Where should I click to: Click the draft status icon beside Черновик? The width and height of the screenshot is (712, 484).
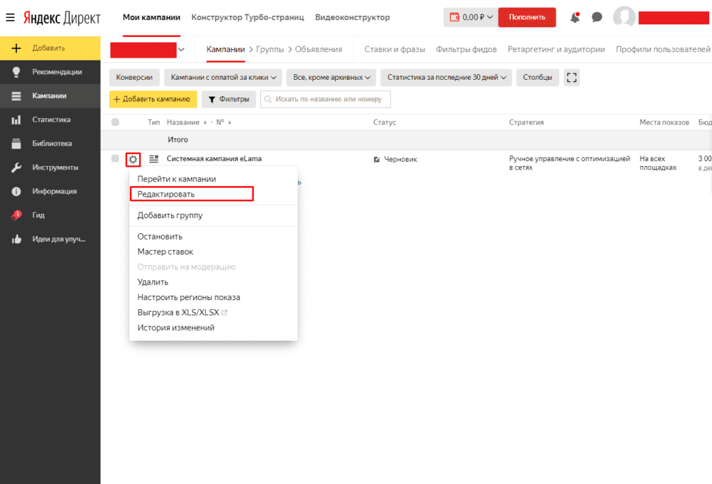point(376,159)
